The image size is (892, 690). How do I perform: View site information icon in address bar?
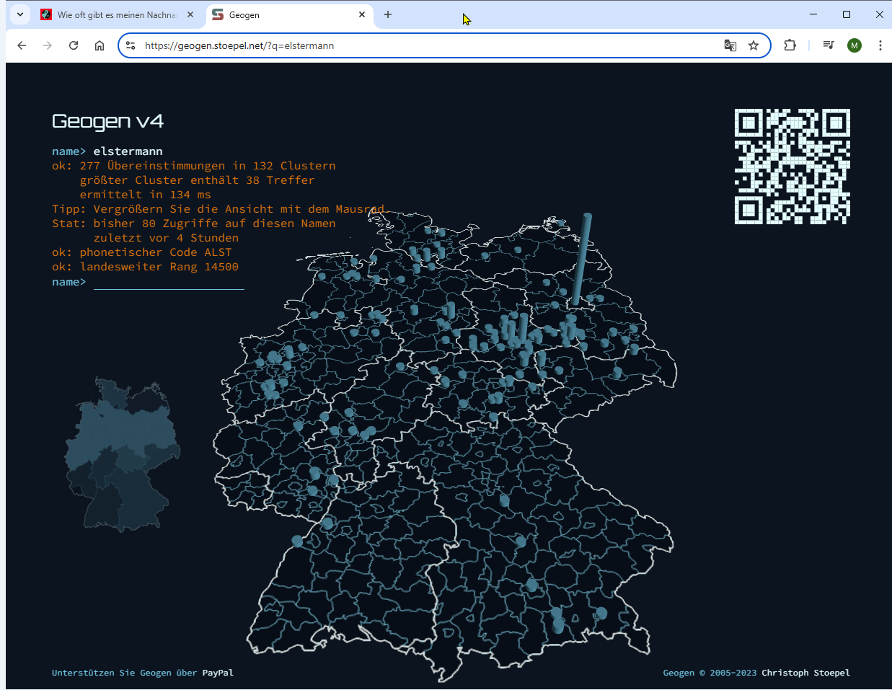tap(131, 45)
